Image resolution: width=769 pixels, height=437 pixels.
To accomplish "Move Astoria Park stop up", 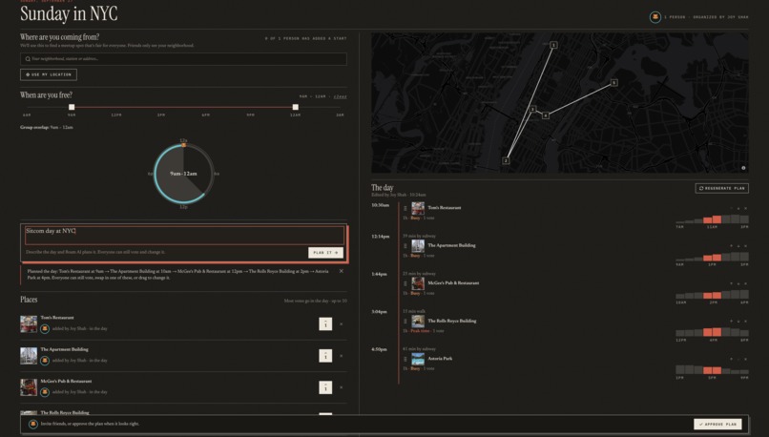I will click(x=731, y=359).
